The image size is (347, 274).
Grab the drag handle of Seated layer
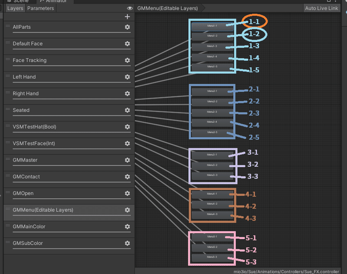[8, 109]
